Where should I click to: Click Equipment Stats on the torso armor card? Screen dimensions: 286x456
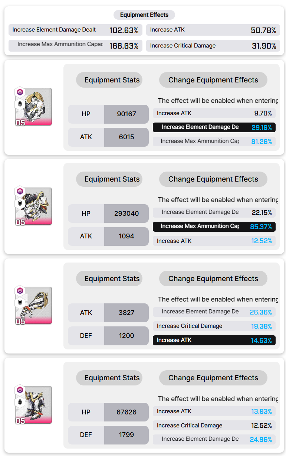pos(112,179)
